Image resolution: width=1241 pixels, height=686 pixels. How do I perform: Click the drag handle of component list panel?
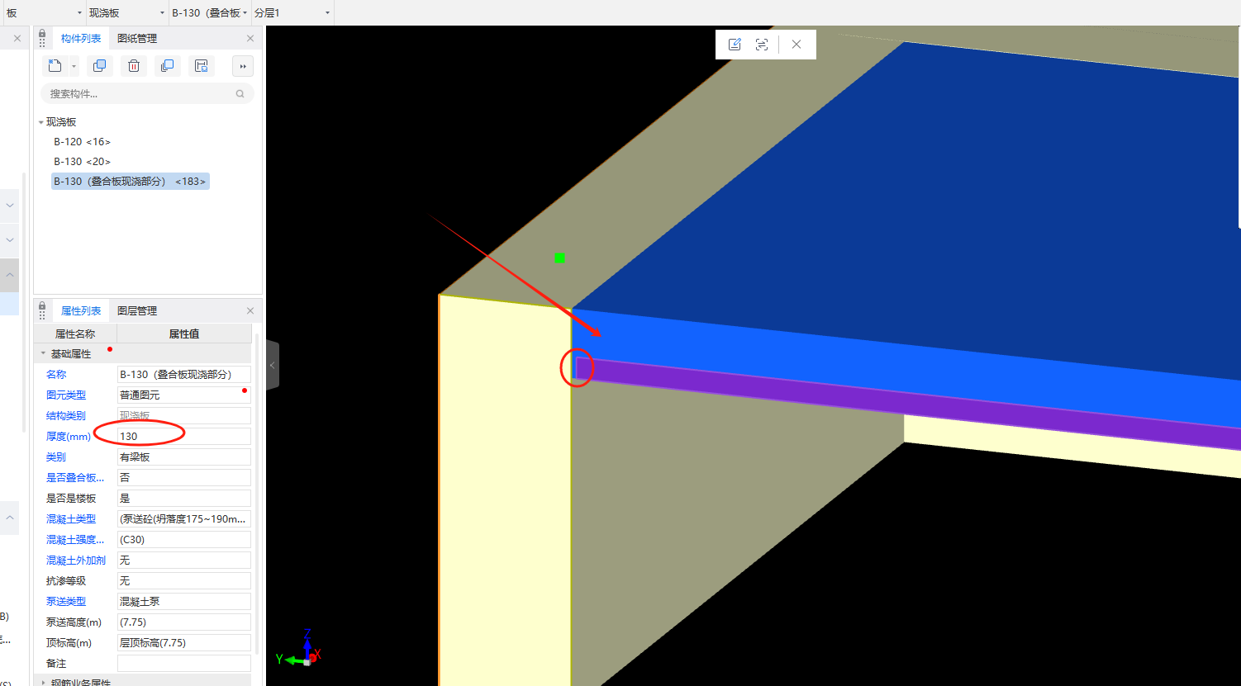tap(42, 43)
